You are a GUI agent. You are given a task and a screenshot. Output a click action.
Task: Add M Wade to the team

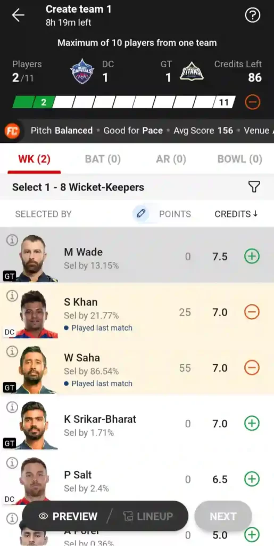[252, 256]
